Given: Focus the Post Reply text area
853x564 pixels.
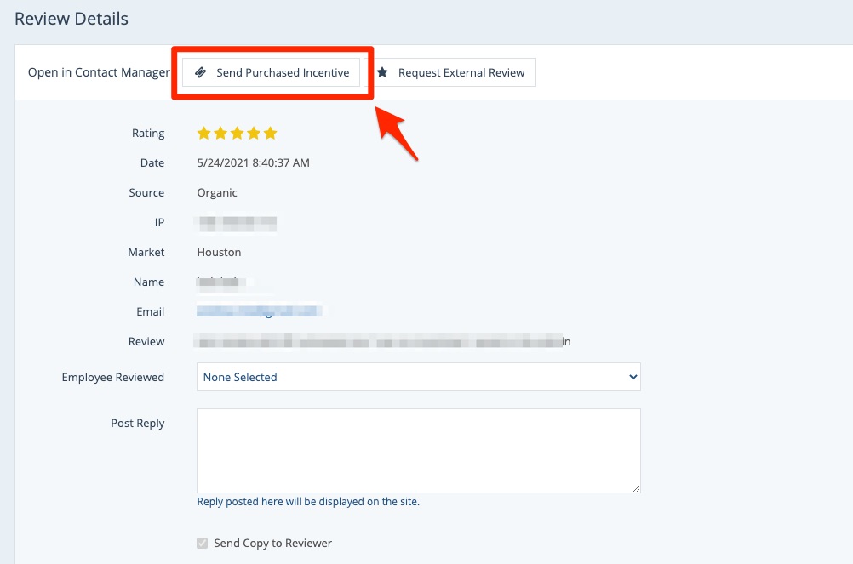Looking at the screenshot, I should click(417, 450).
